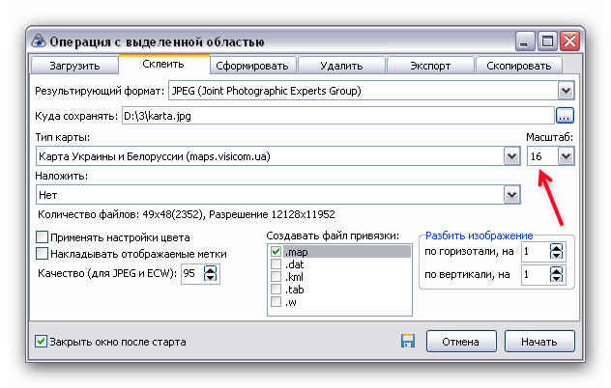This screenshot has height=388, width=611.
Task: Enable the Применять настройки цвета checkbox
Action: click(x=42, y=236)
